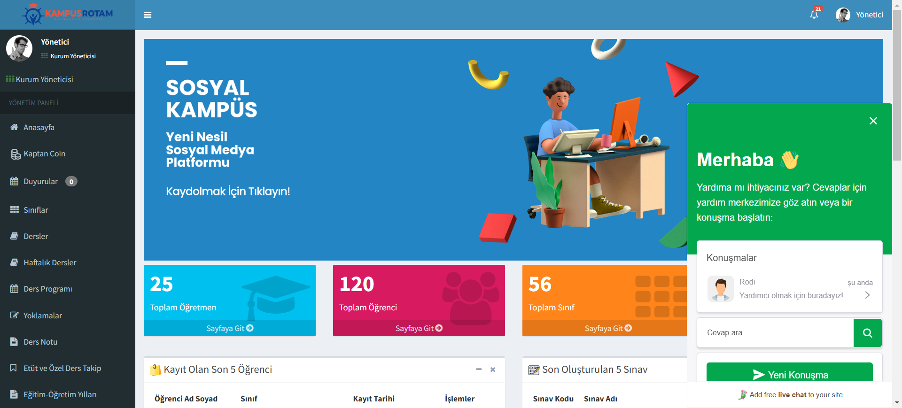Start a Yeni Konuşma chat

pyautogui.click(x=789, y=374)
